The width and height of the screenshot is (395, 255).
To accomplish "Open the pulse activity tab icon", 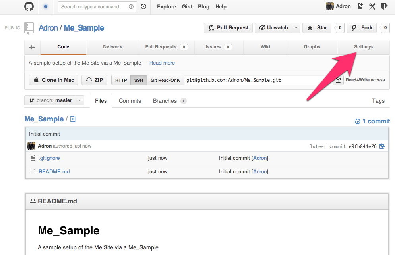I will click(x=32, y=47).
